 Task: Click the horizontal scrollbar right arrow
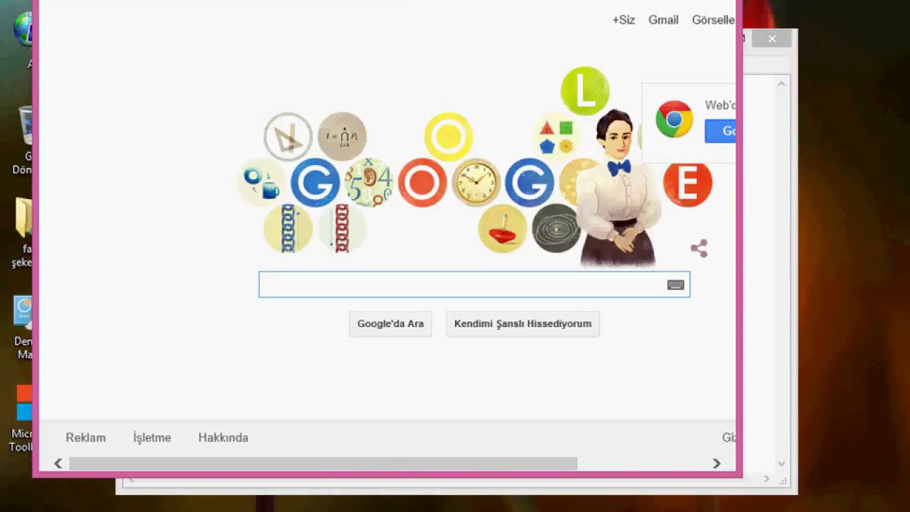717,464
